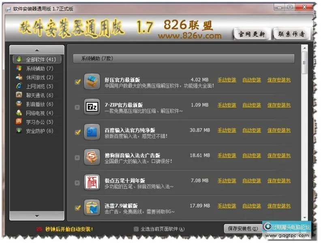
Task: Uncheck the 好压官方最新版 checkbox
Action: point(77,82)
